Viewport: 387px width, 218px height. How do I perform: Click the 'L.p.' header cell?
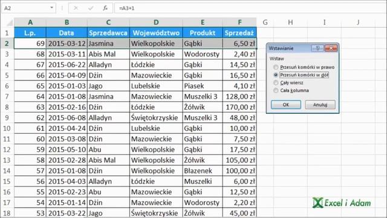30,33
